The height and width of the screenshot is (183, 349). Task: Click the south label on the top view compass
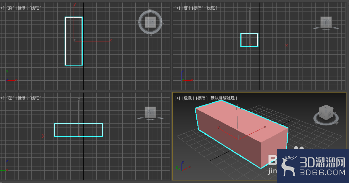(x=150, y=35)
